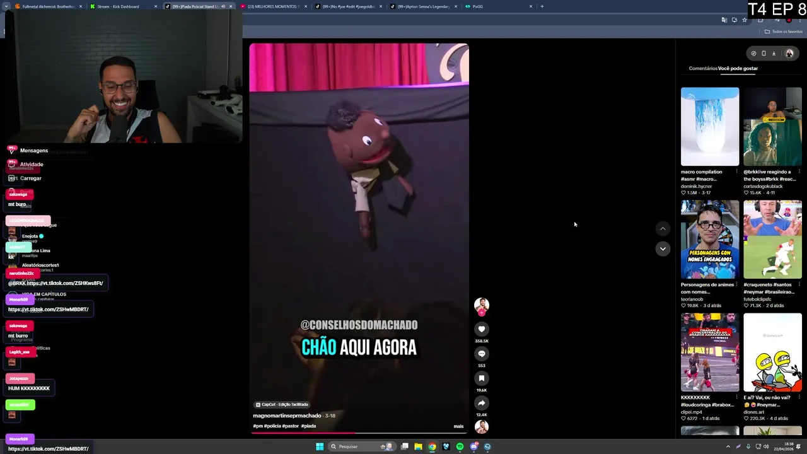This screenshot has width=807, height=454.
Task: Click the phone icon in TikTok top pill
Action: coord(763,54)
